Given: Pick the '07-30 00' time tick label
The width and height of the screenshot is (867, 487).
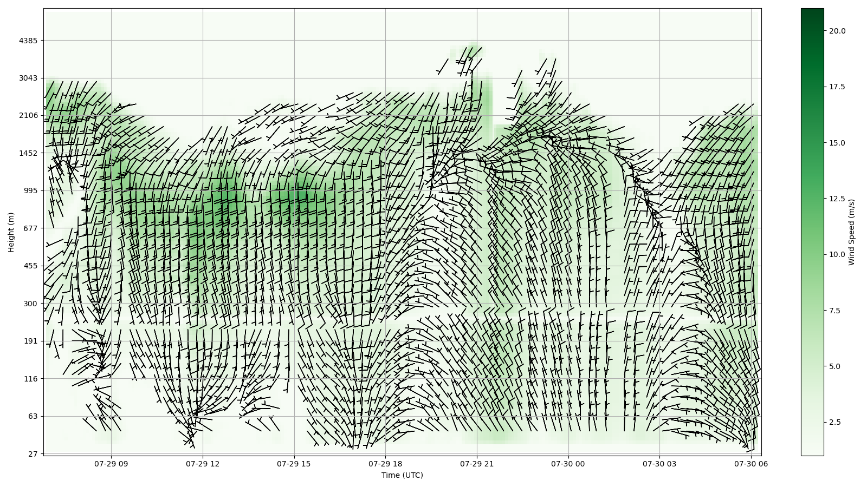Looking at the screenshot, I should click(568, 464).
